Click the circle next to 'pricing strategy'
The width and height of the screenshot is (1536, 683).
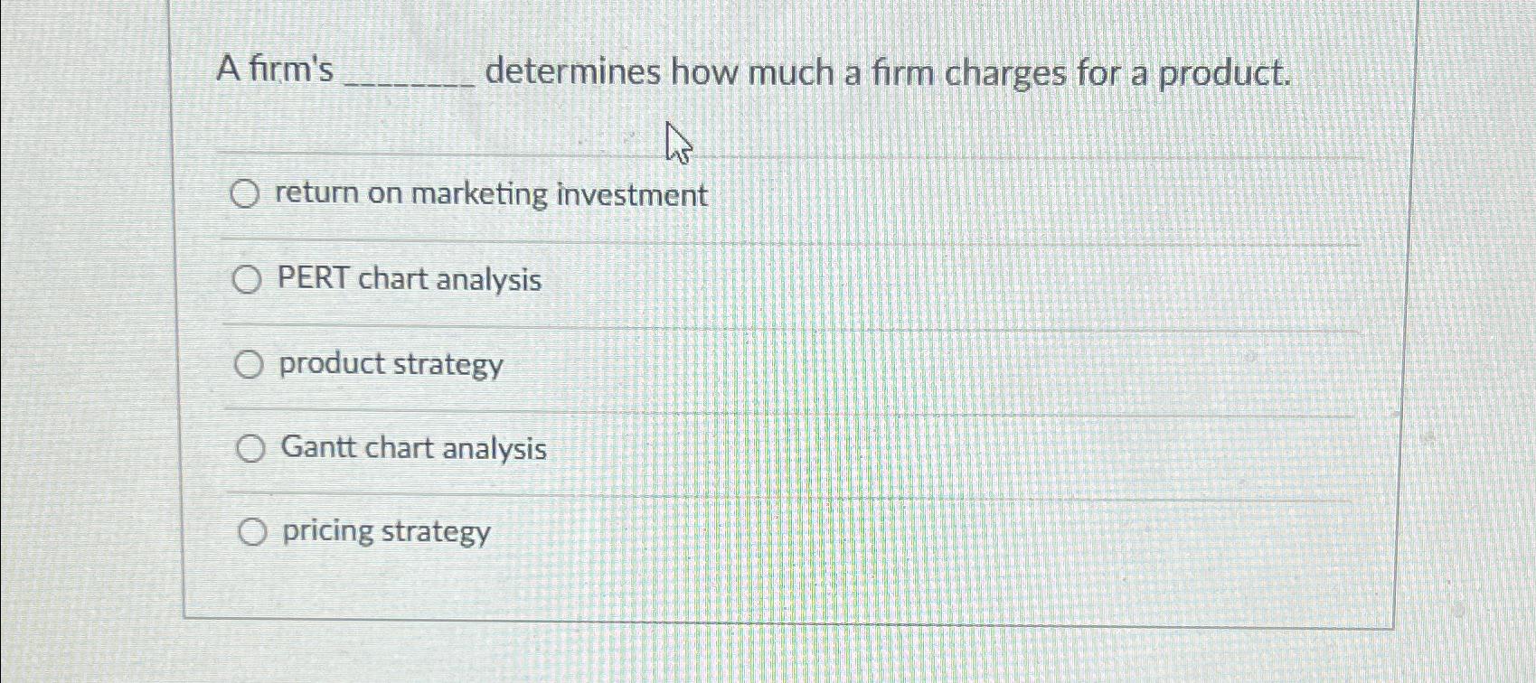(x=251, y=531)
